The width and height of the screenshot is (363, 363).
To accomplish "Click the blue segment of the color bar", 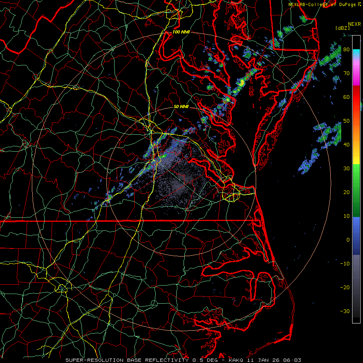I will 356,236.
